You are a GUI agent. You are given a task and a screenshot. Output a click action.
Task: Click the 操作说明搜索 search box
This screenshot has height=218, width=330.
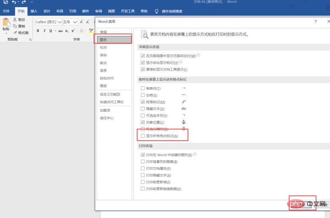point(172,11)
